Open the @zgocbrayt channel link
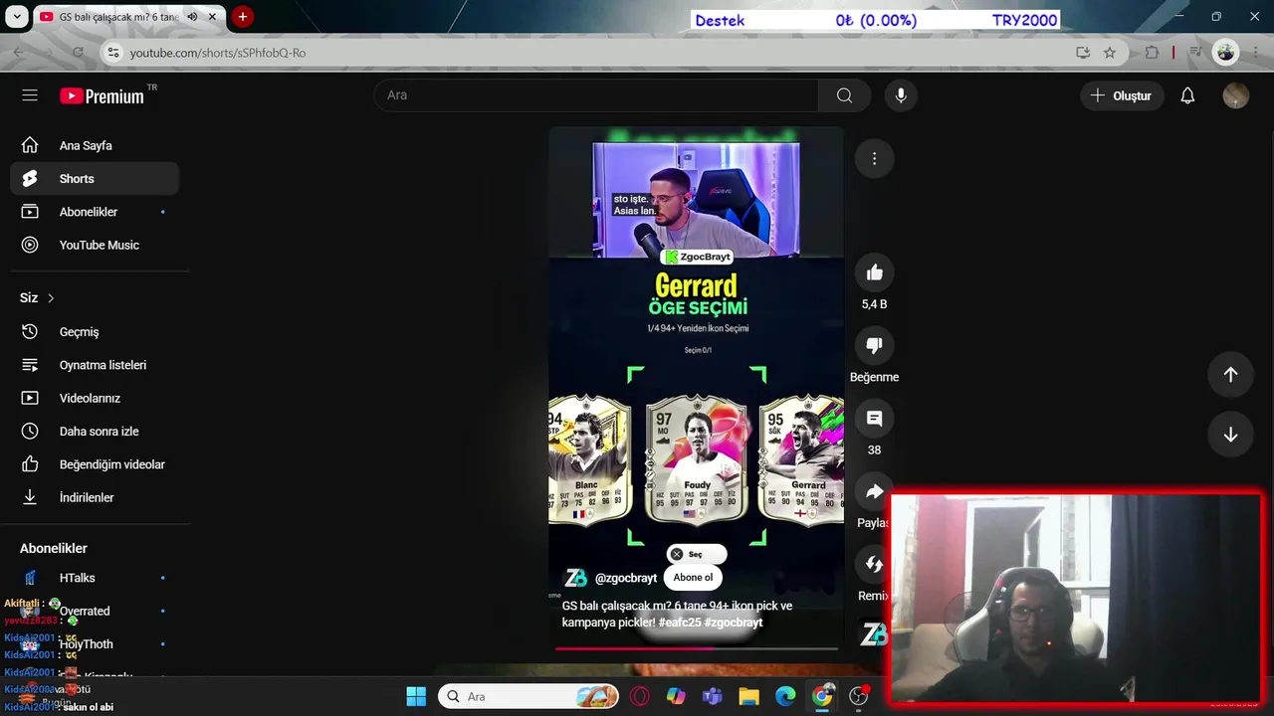Screen dimensions: 1274x716 tap(626, 578)
